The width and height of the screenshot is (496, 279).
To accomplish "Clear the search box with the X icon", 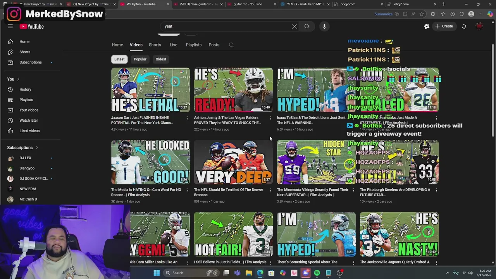I will click(x=294, y=26).
